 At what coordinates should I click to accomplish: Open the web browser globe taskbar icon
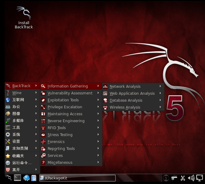[x=27, y=178]
